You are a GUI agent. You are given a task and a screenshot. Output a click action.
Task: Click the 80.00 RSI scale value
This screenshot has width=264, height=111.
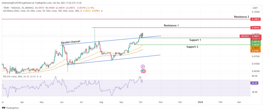point(254,76)
